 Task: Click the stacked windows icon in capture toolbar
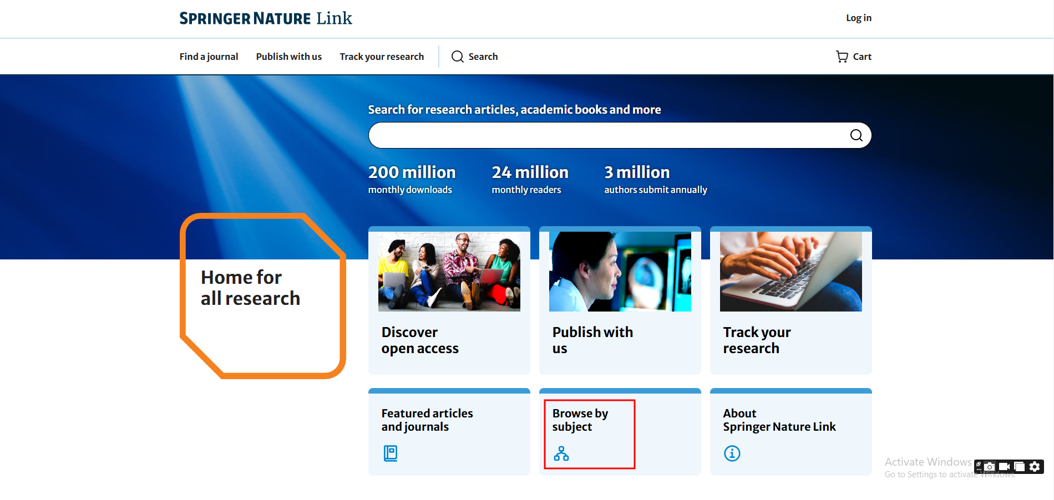(x=1019, y=467)
